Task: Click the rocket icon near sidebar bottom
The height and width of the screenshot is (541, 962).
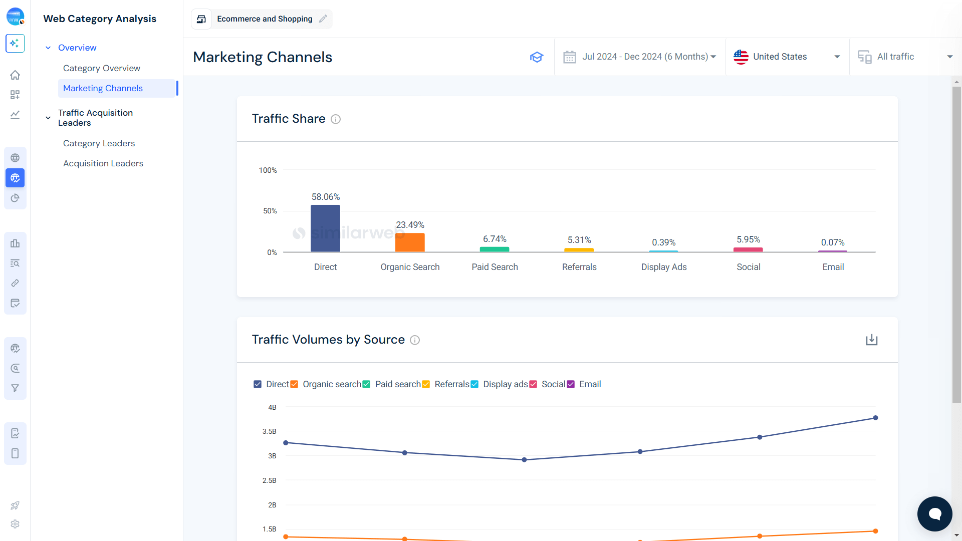Action: pos(15,505)
